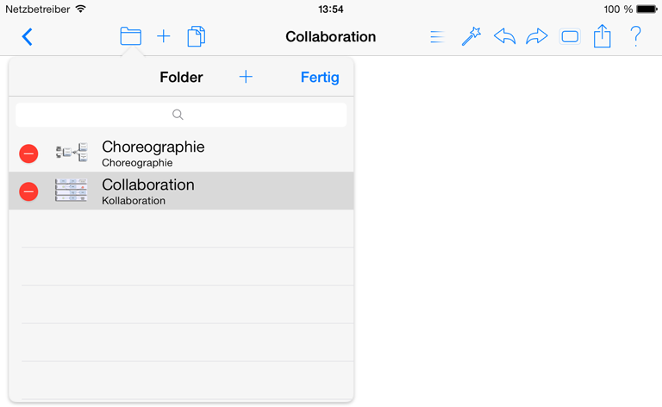Focus the folder search field
662x407 pixels.
pos(181,115)
